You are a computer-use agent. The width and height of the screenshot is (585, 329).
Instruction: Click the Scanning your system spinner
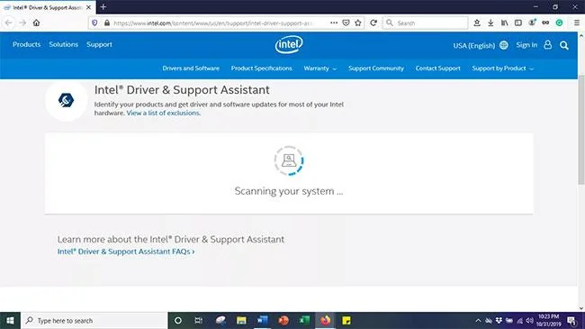click(289, 160)
